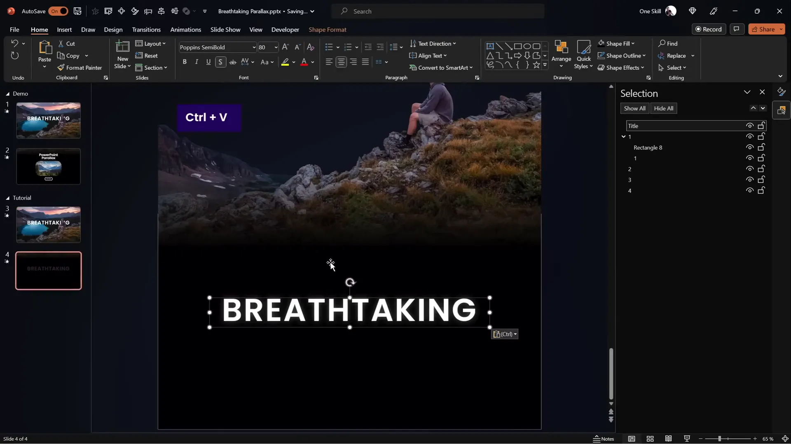791x444 pixels.
Task: Hide the Rectangle 8 layer visibility
Action: click(750, 147)
